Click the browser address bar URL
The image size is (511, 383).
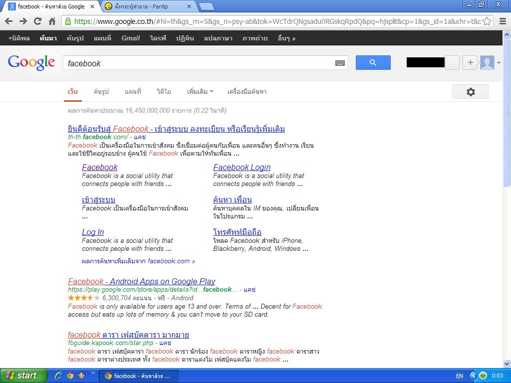point(277,21)
